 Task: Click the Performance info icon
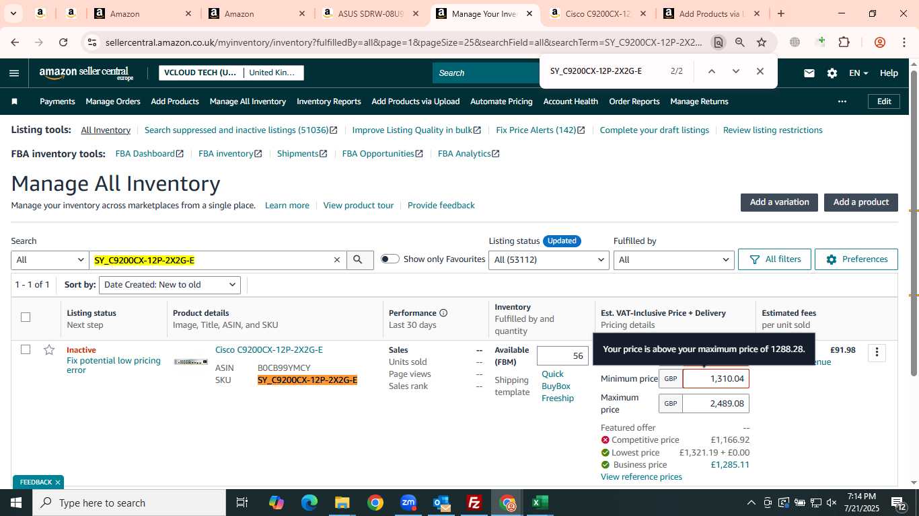click(x=443, y=313)
